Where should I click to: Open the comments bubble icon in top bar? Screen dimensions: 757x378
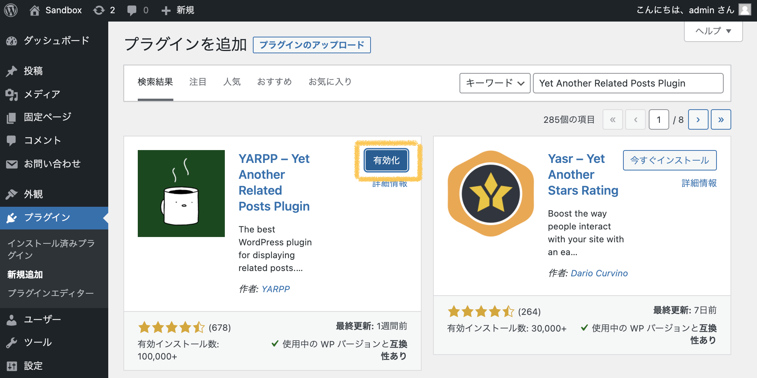point(132,10)
